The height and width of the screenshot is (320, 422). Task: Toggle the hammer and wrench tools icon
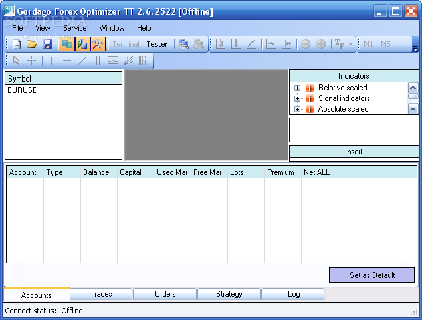point(98,44)
